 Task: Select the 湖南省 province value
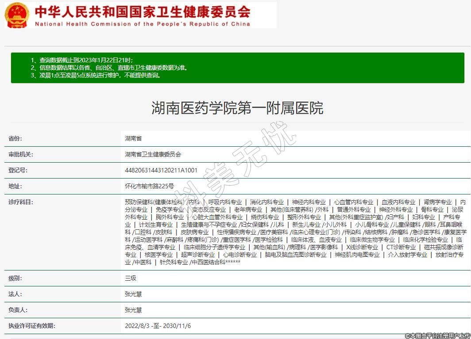click(133, 138)
